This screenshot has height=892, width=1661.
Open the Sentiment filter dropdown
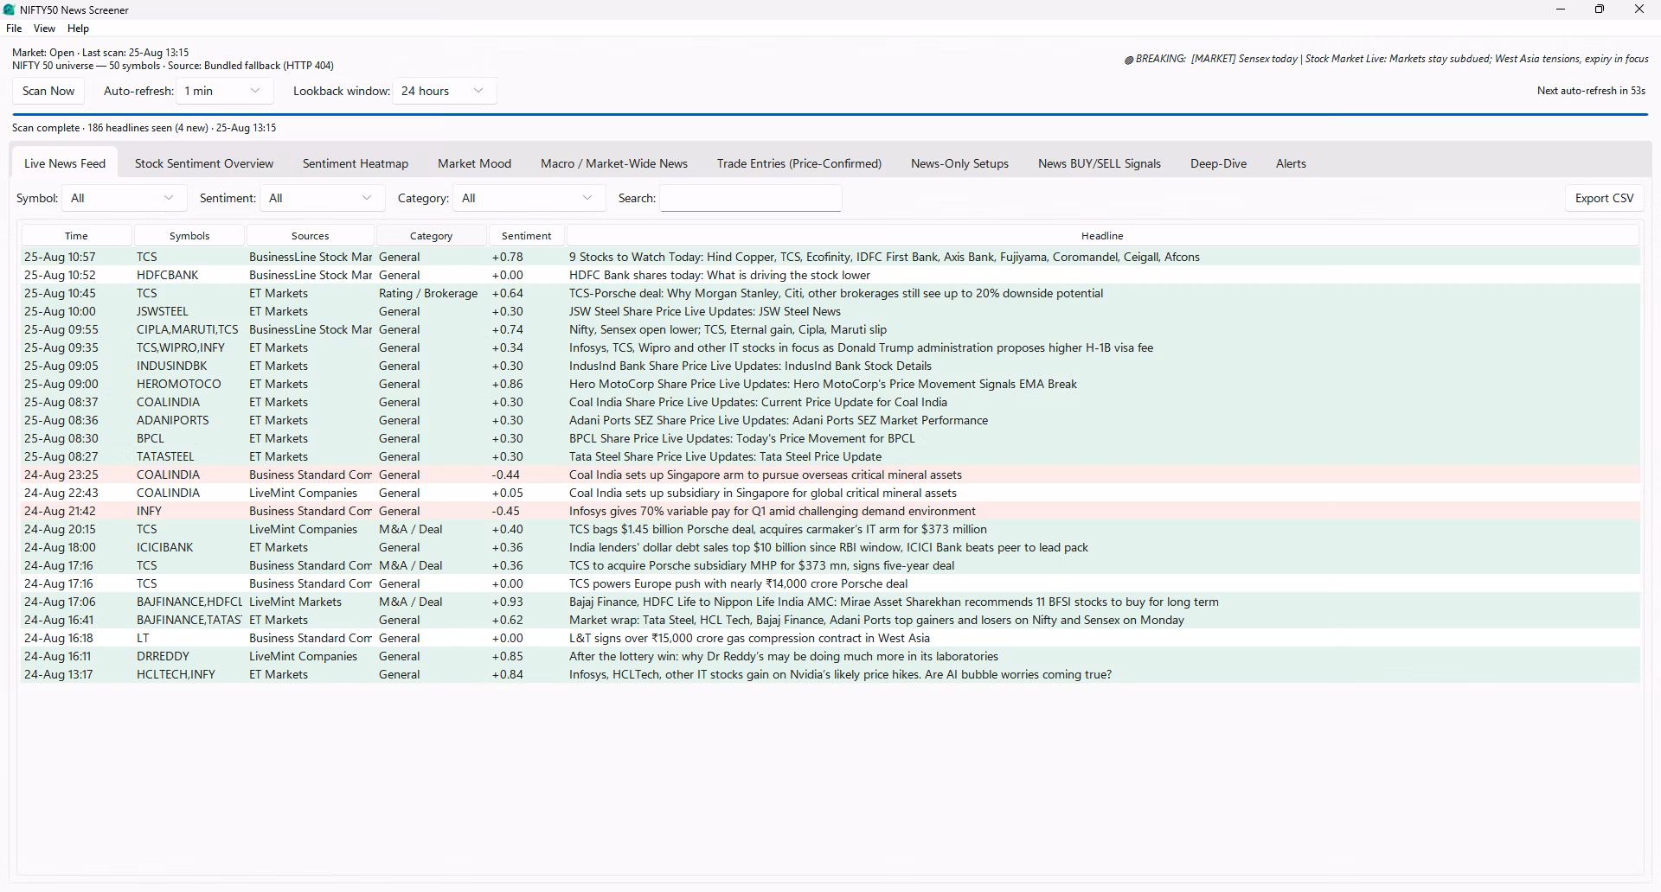[x=323, y=198]
